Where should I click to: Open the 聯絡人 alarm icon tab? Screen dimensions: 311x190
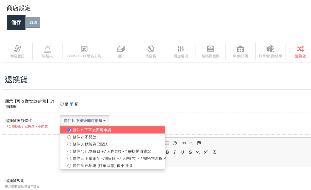coord(47,49)
